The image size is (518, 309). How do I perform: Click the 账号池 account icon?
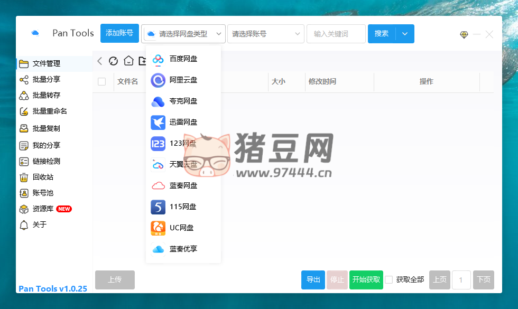click(24, 193)
